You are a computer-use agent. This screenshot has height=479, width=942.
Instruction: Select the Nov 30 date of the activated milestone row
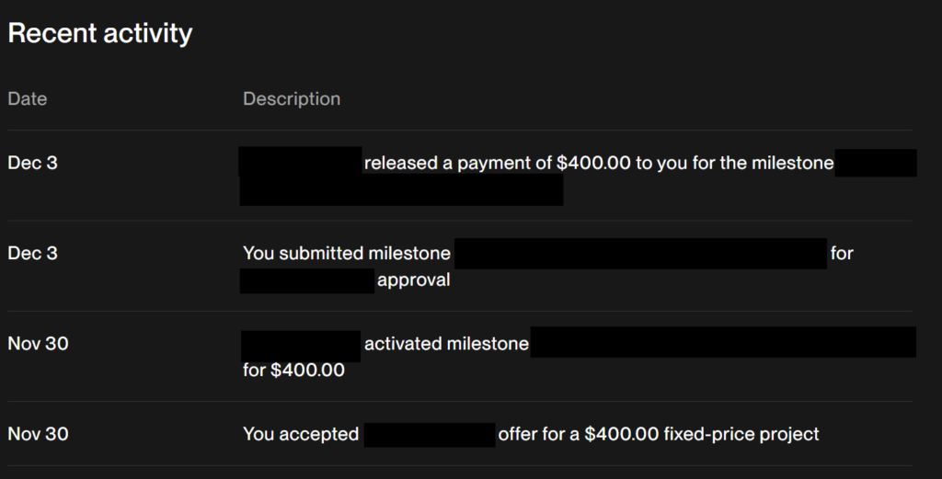[38, 344]
